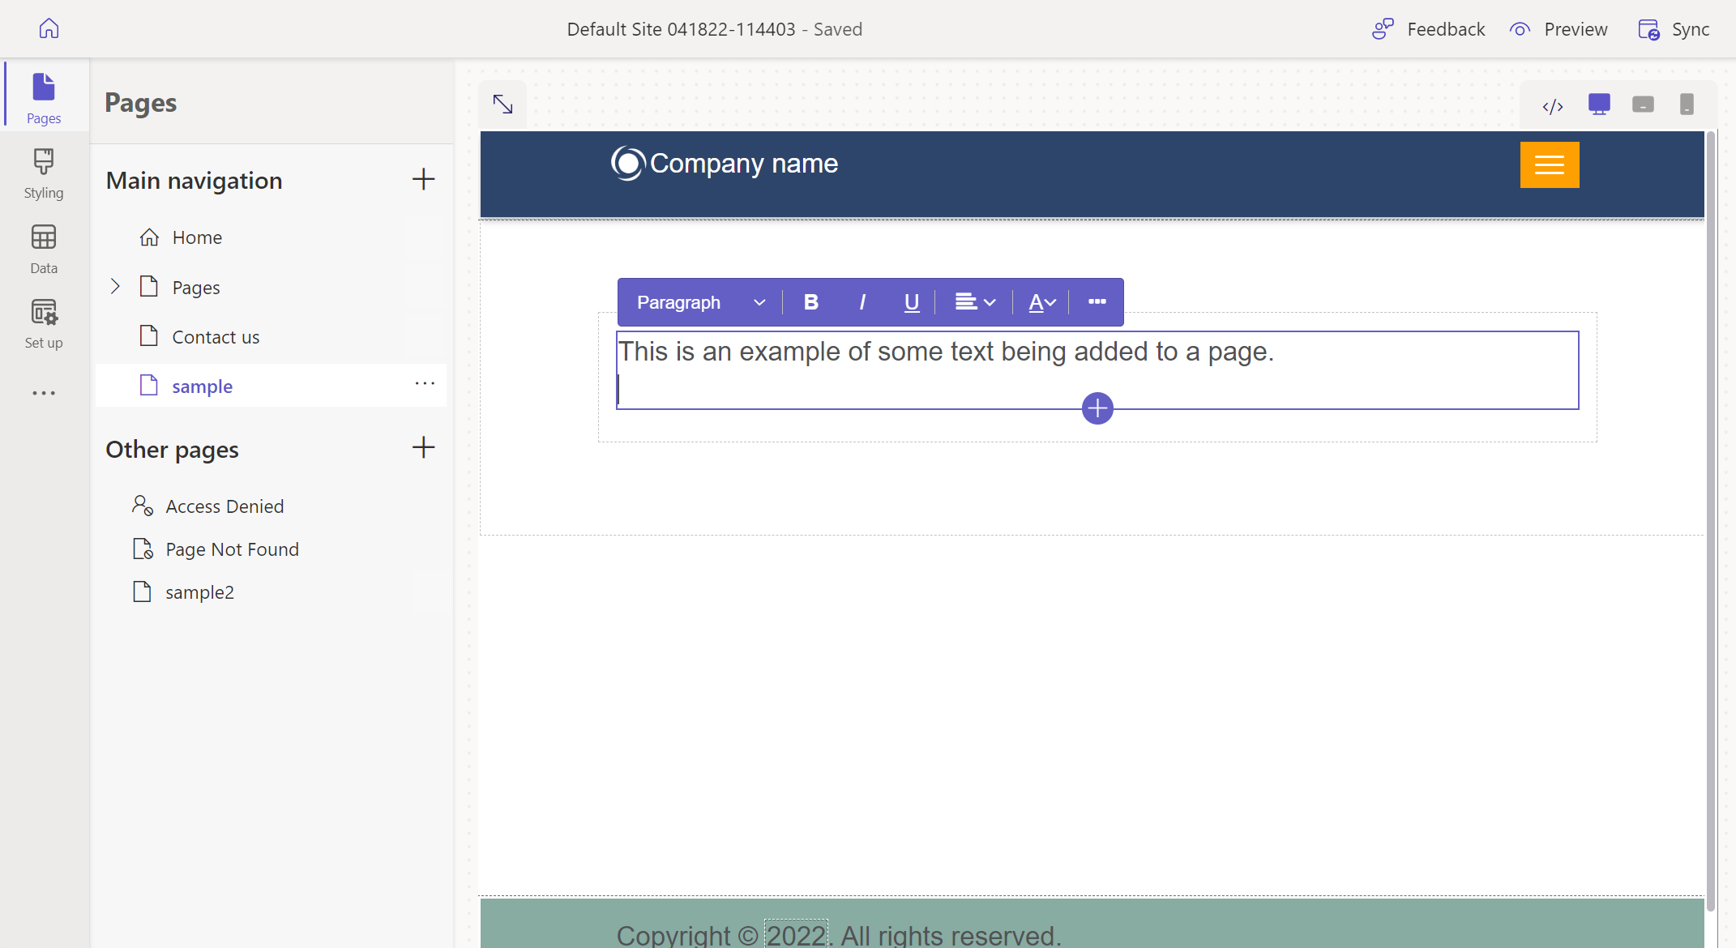
Task: Click the diagonal resize arrow icon
Action: 503,104
